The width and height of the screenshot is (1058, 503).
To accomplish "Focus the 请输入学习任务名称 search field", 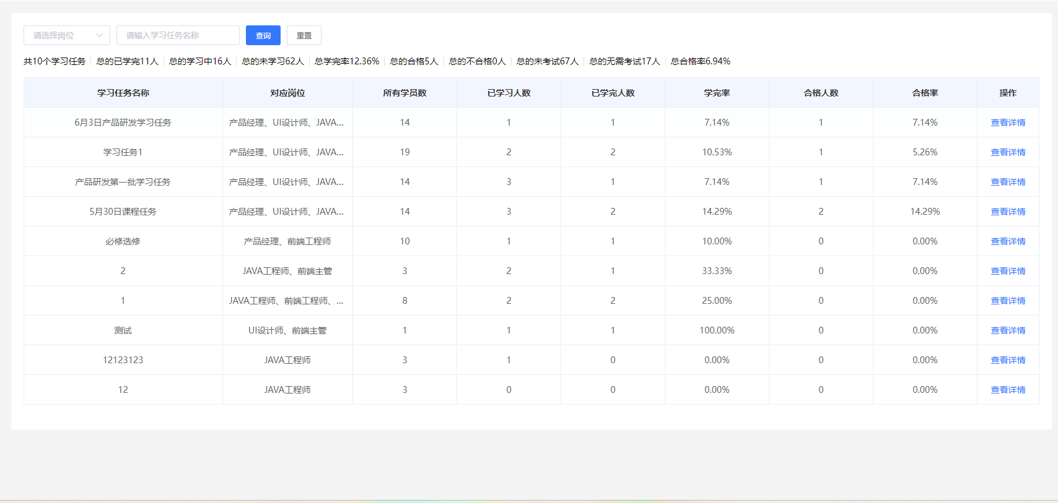I will tap(178, 35).
